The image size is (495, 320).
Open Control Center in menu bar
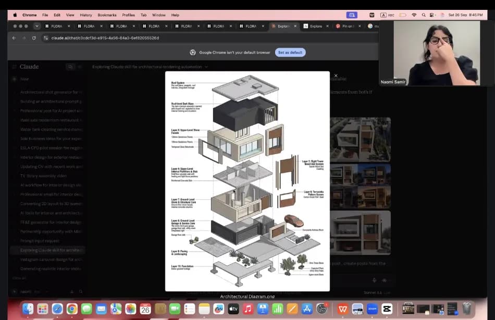pos(432,15)
